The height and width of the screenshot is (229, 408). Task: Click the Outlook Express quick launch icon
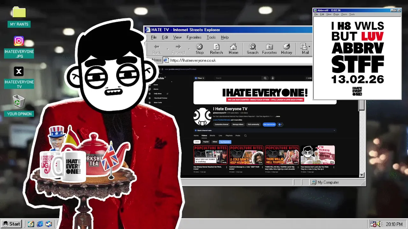(x=49, y=224)
